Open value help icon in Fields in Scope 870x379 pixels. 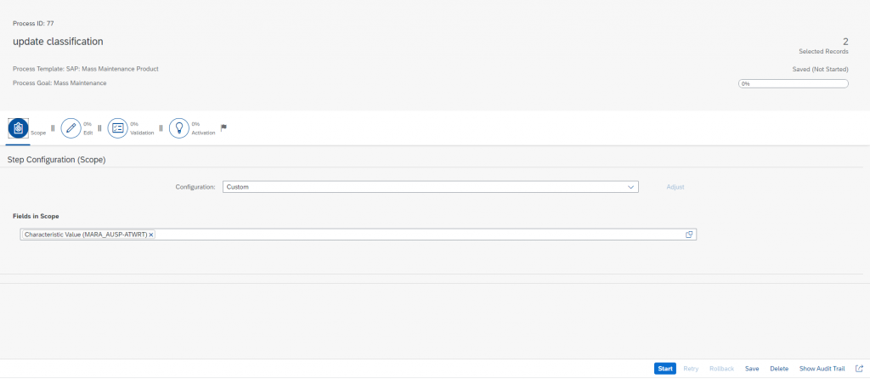688,235
